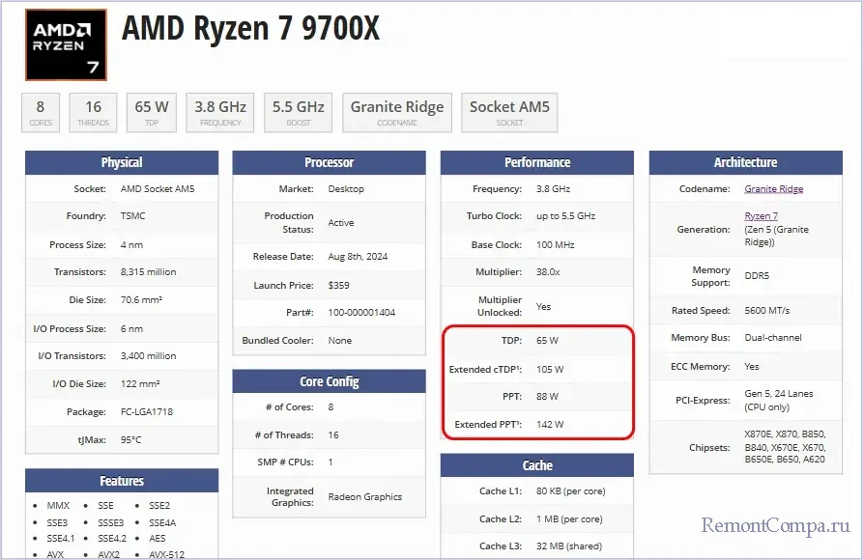This screenshot has width=863, height=560.
Task: Click the Core Config section header
Action: 330,381
